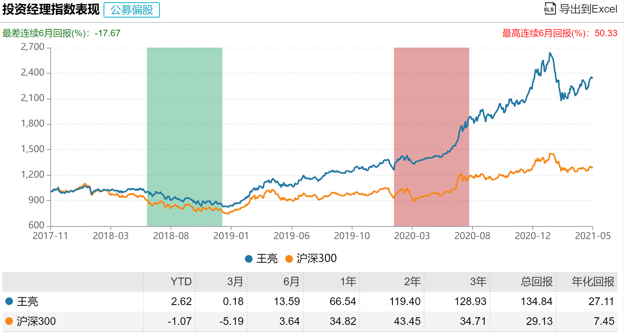Select the 公募偏股 tab button
Screen dimensions: 624x334
[132, 10]
